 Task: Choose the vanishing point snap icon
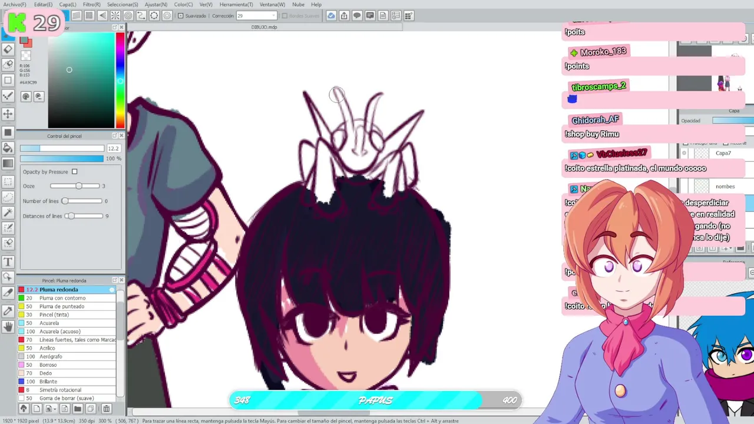102,16
